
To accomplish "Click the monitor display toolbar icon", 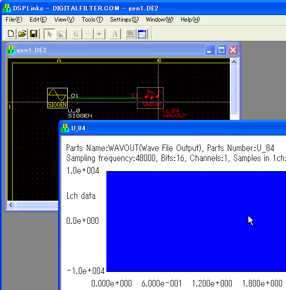I will [x=130, y=34].
